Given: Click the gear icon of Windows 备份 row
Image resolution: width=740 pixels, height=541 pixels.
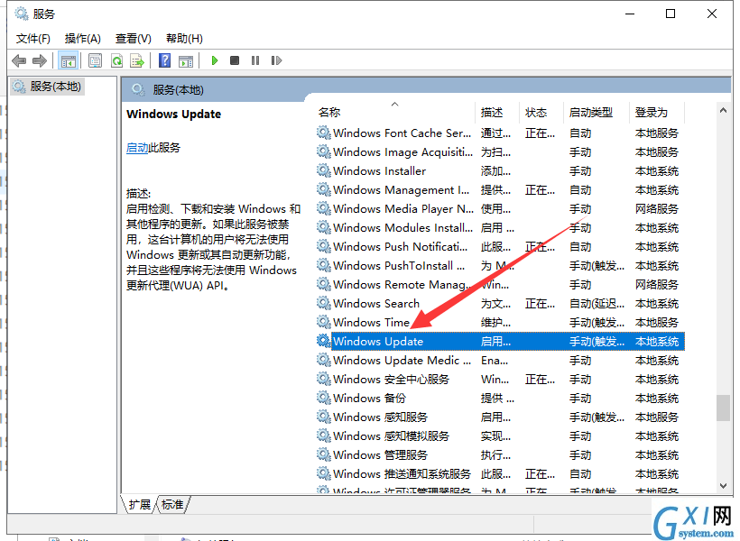Looking at the screenshot, I should click(x=323, y=398).
